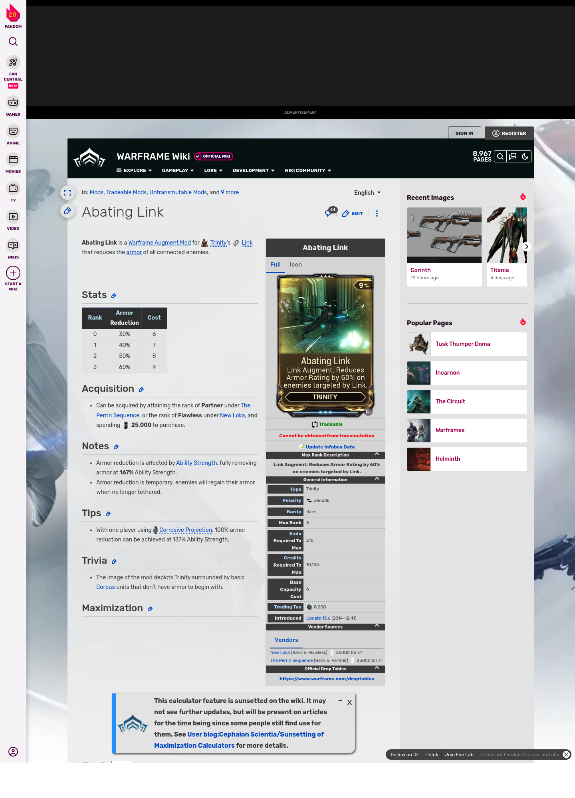
Task: Click the Start a Wiki plus icon
Action: pos(13,273)
